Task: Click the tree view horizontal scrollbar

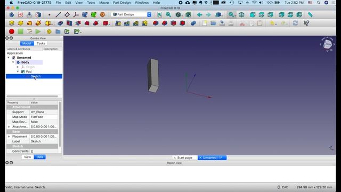Action: tap(32, 96)
